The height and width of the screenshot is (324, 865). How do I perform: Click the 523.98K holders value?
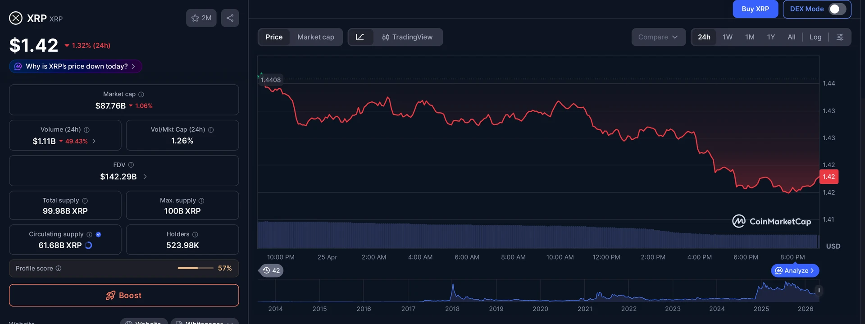tap(182, 245)
